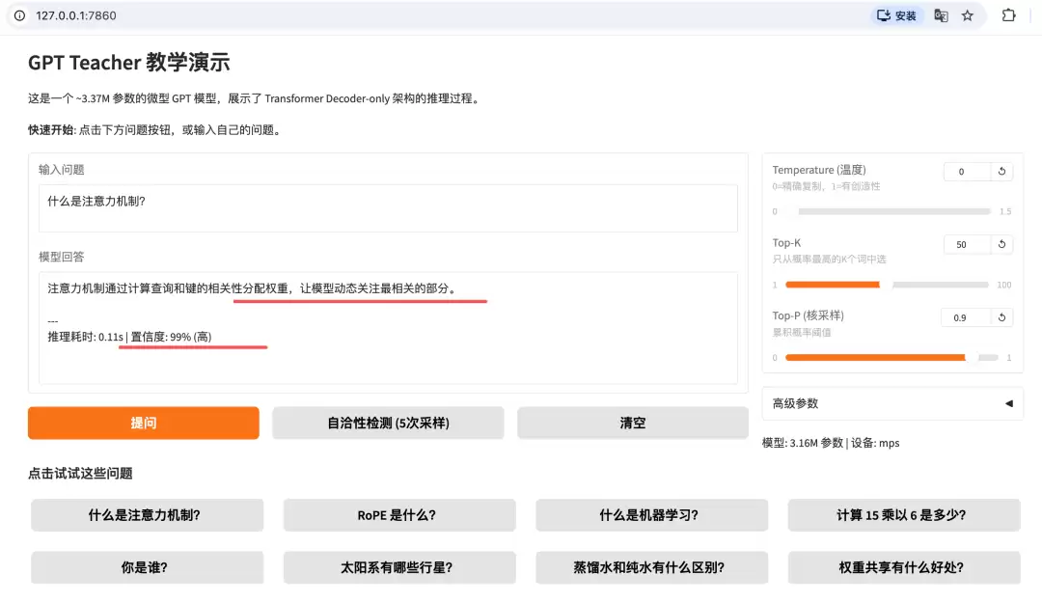This screenshot has width=1042, height=602.
Task: Click the 模型回答 output text area
Action: point(388,328)
